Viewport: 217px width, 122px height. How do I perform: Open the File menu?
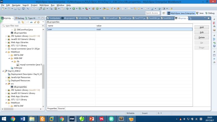coord(2,5)
